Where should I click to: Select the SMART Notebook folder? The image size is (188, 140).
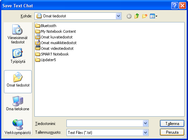(x=52, y=54)
